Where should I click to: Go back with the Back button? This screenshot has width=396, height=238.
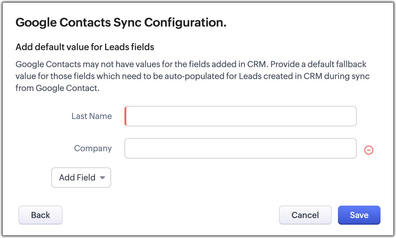pyautogui.click(x=40, y=215)
